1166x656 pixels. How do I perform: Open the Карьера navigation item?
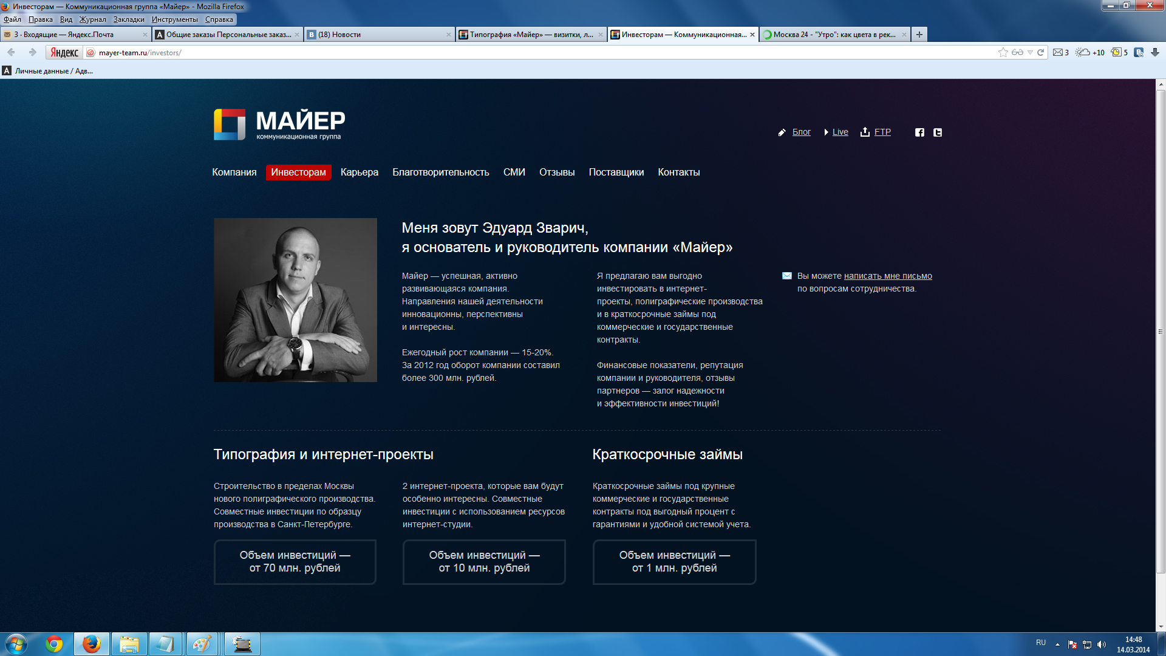(359, 173)
